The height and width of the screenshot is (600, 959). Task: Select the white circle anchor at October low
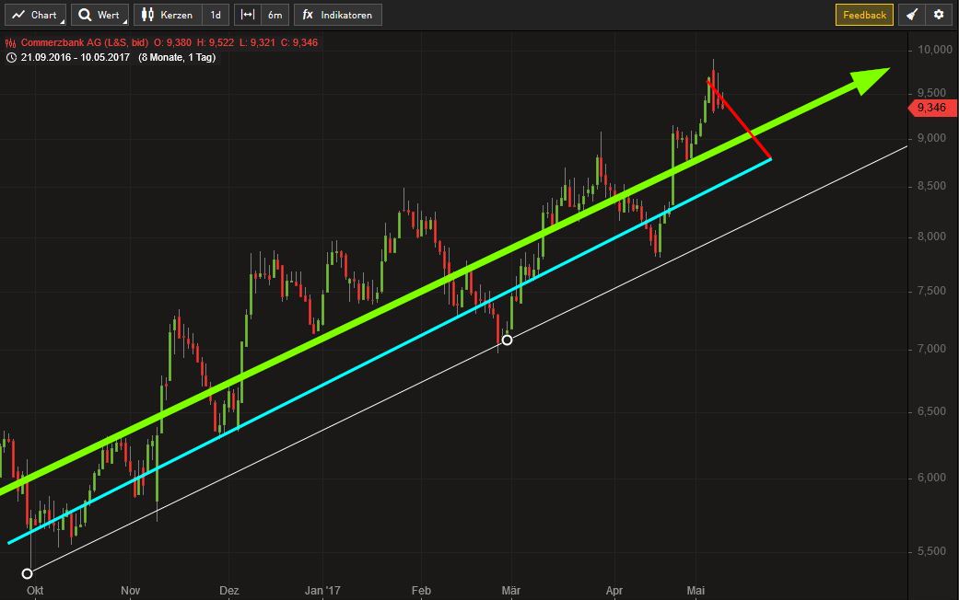(x=27, y=573)
